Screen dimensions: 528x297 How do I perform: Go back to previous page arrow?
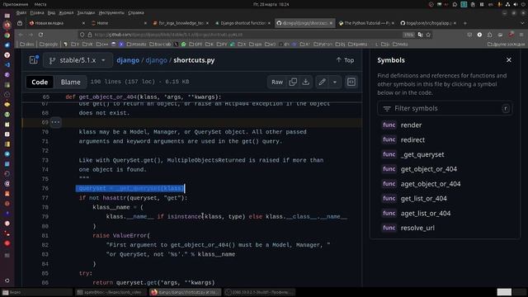coord(21,35)
